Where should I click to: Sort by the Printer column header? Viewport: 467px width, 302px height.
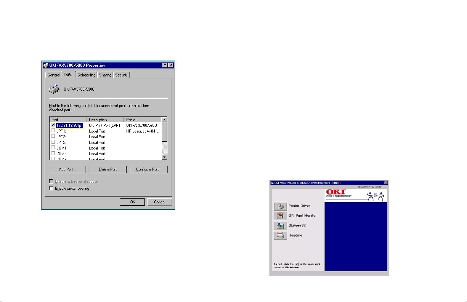click(x=143, y=120)
